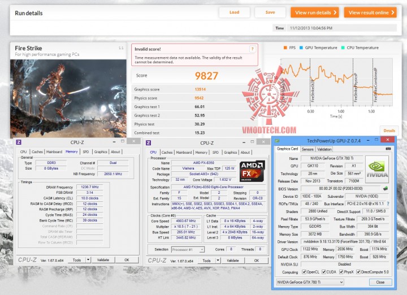Click the blue GPU Temperature legend marker
This screenshot has height=295, width=407.
point(301,47)
